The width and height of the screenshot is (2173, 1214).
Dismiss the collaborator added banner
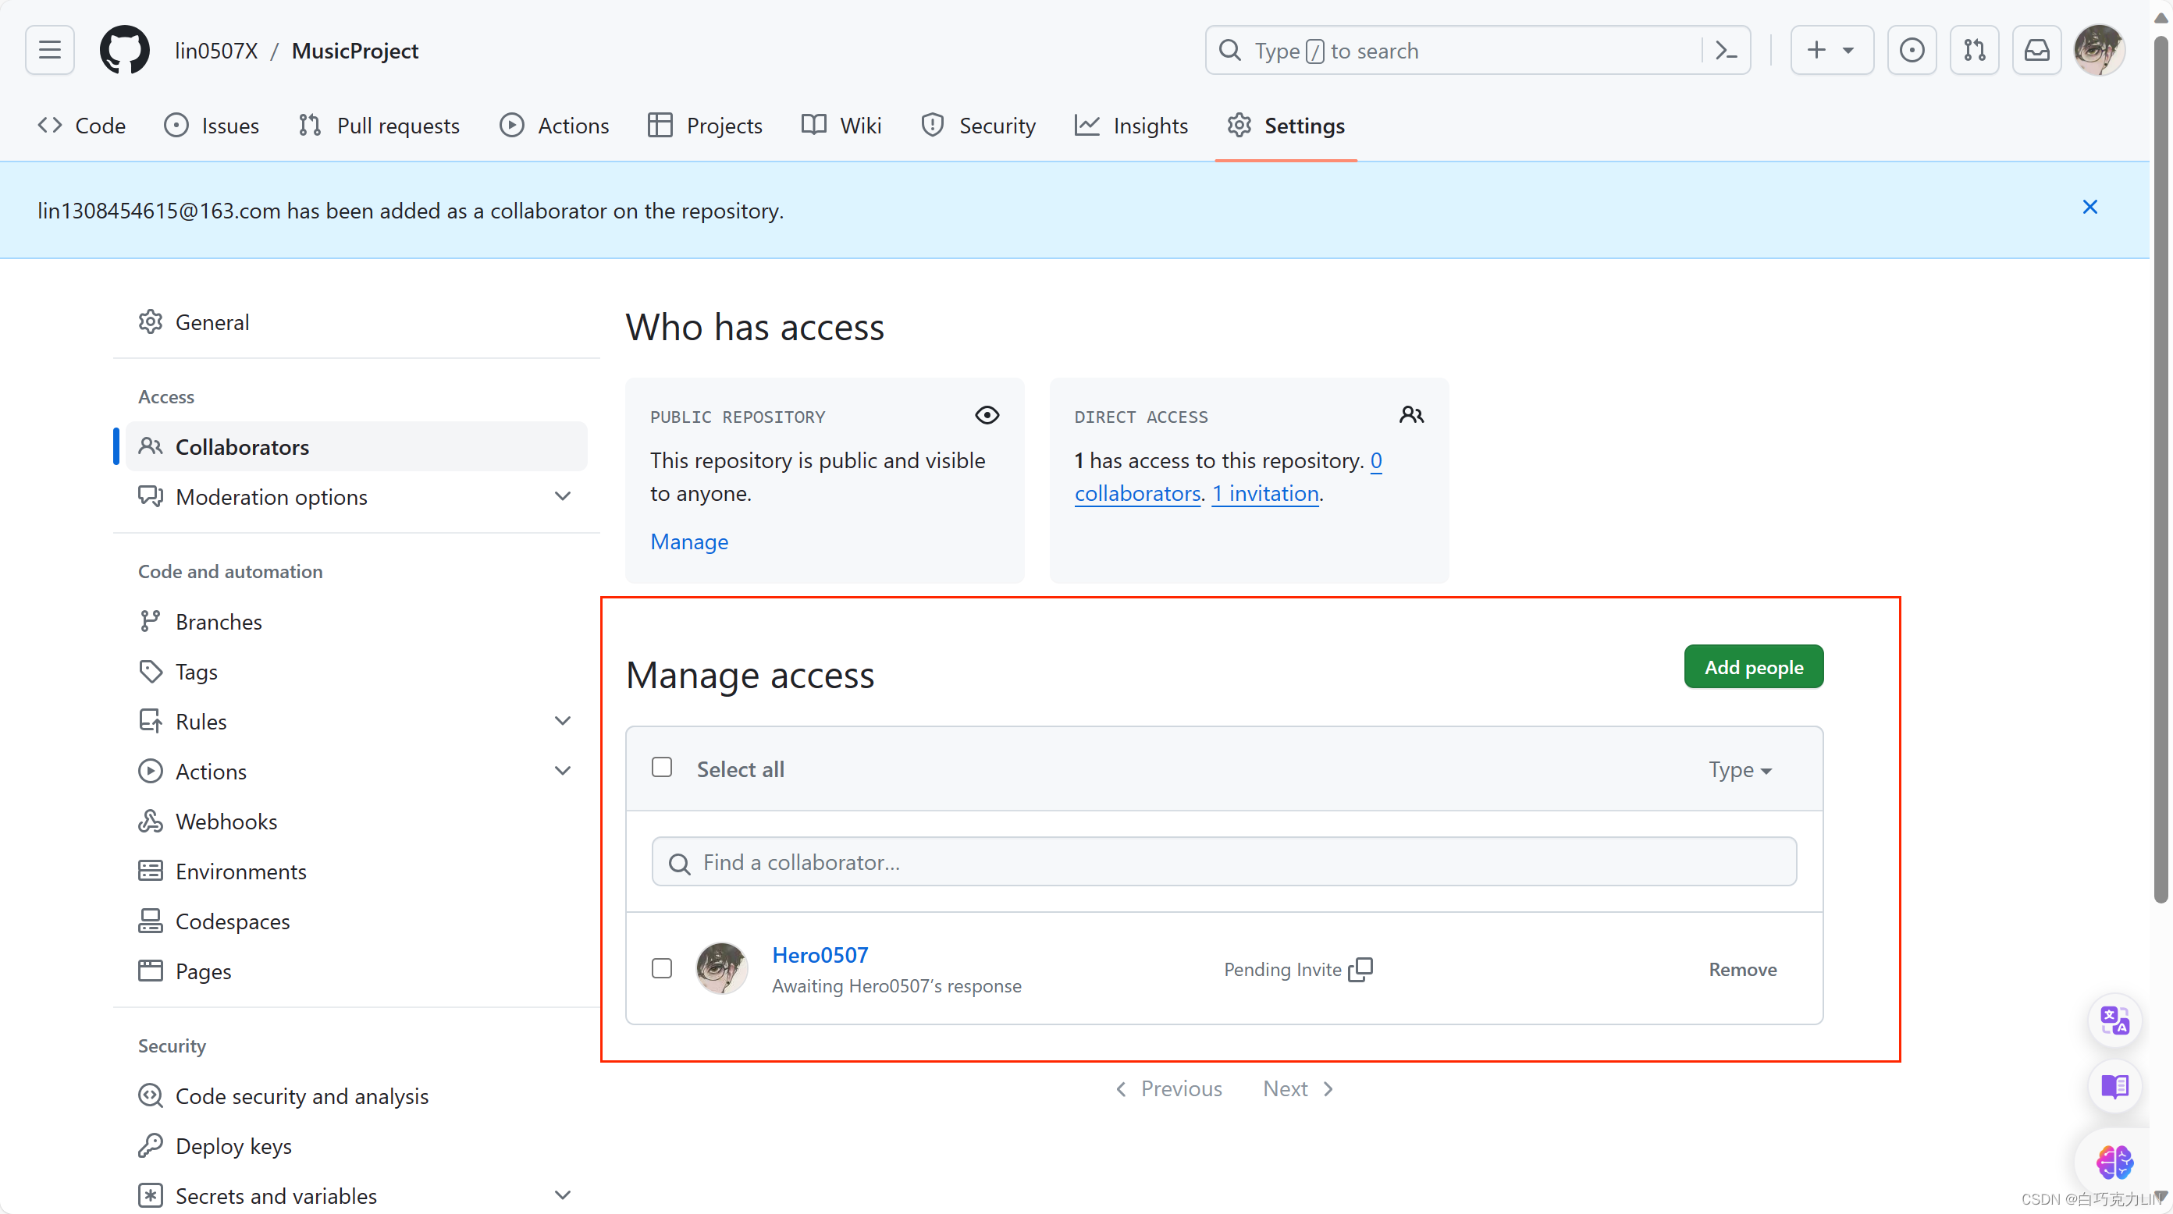pyautogui.click(x=2089, y=208)
